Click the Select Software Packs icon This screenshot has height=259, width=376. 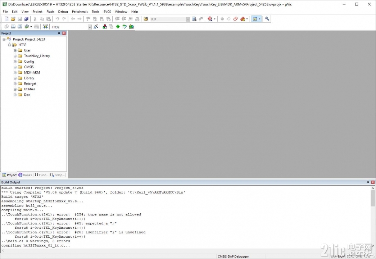click(x=124, y=27)
